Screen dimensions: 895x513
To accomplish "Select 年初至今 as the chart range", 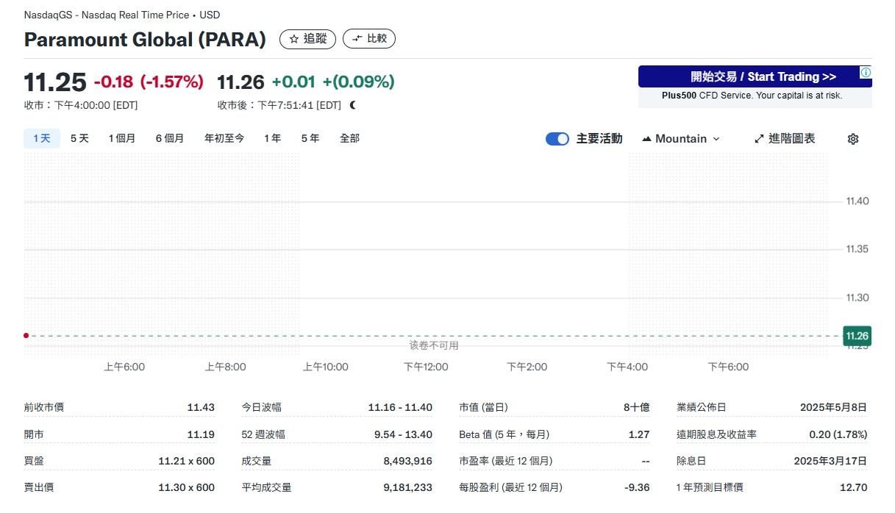I will pyautogui.click(x=224, y=138).
